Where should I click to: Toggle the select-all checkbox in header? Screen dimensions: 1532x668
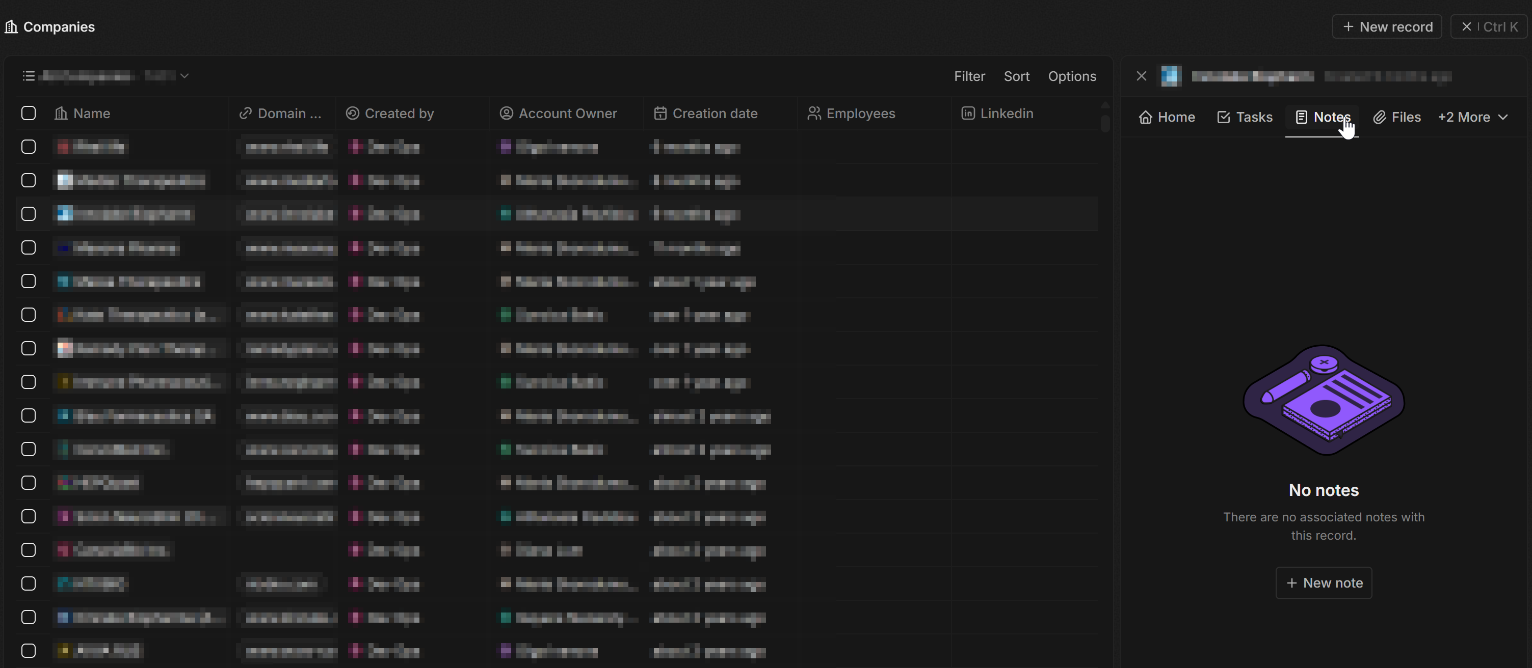point(28,114)
